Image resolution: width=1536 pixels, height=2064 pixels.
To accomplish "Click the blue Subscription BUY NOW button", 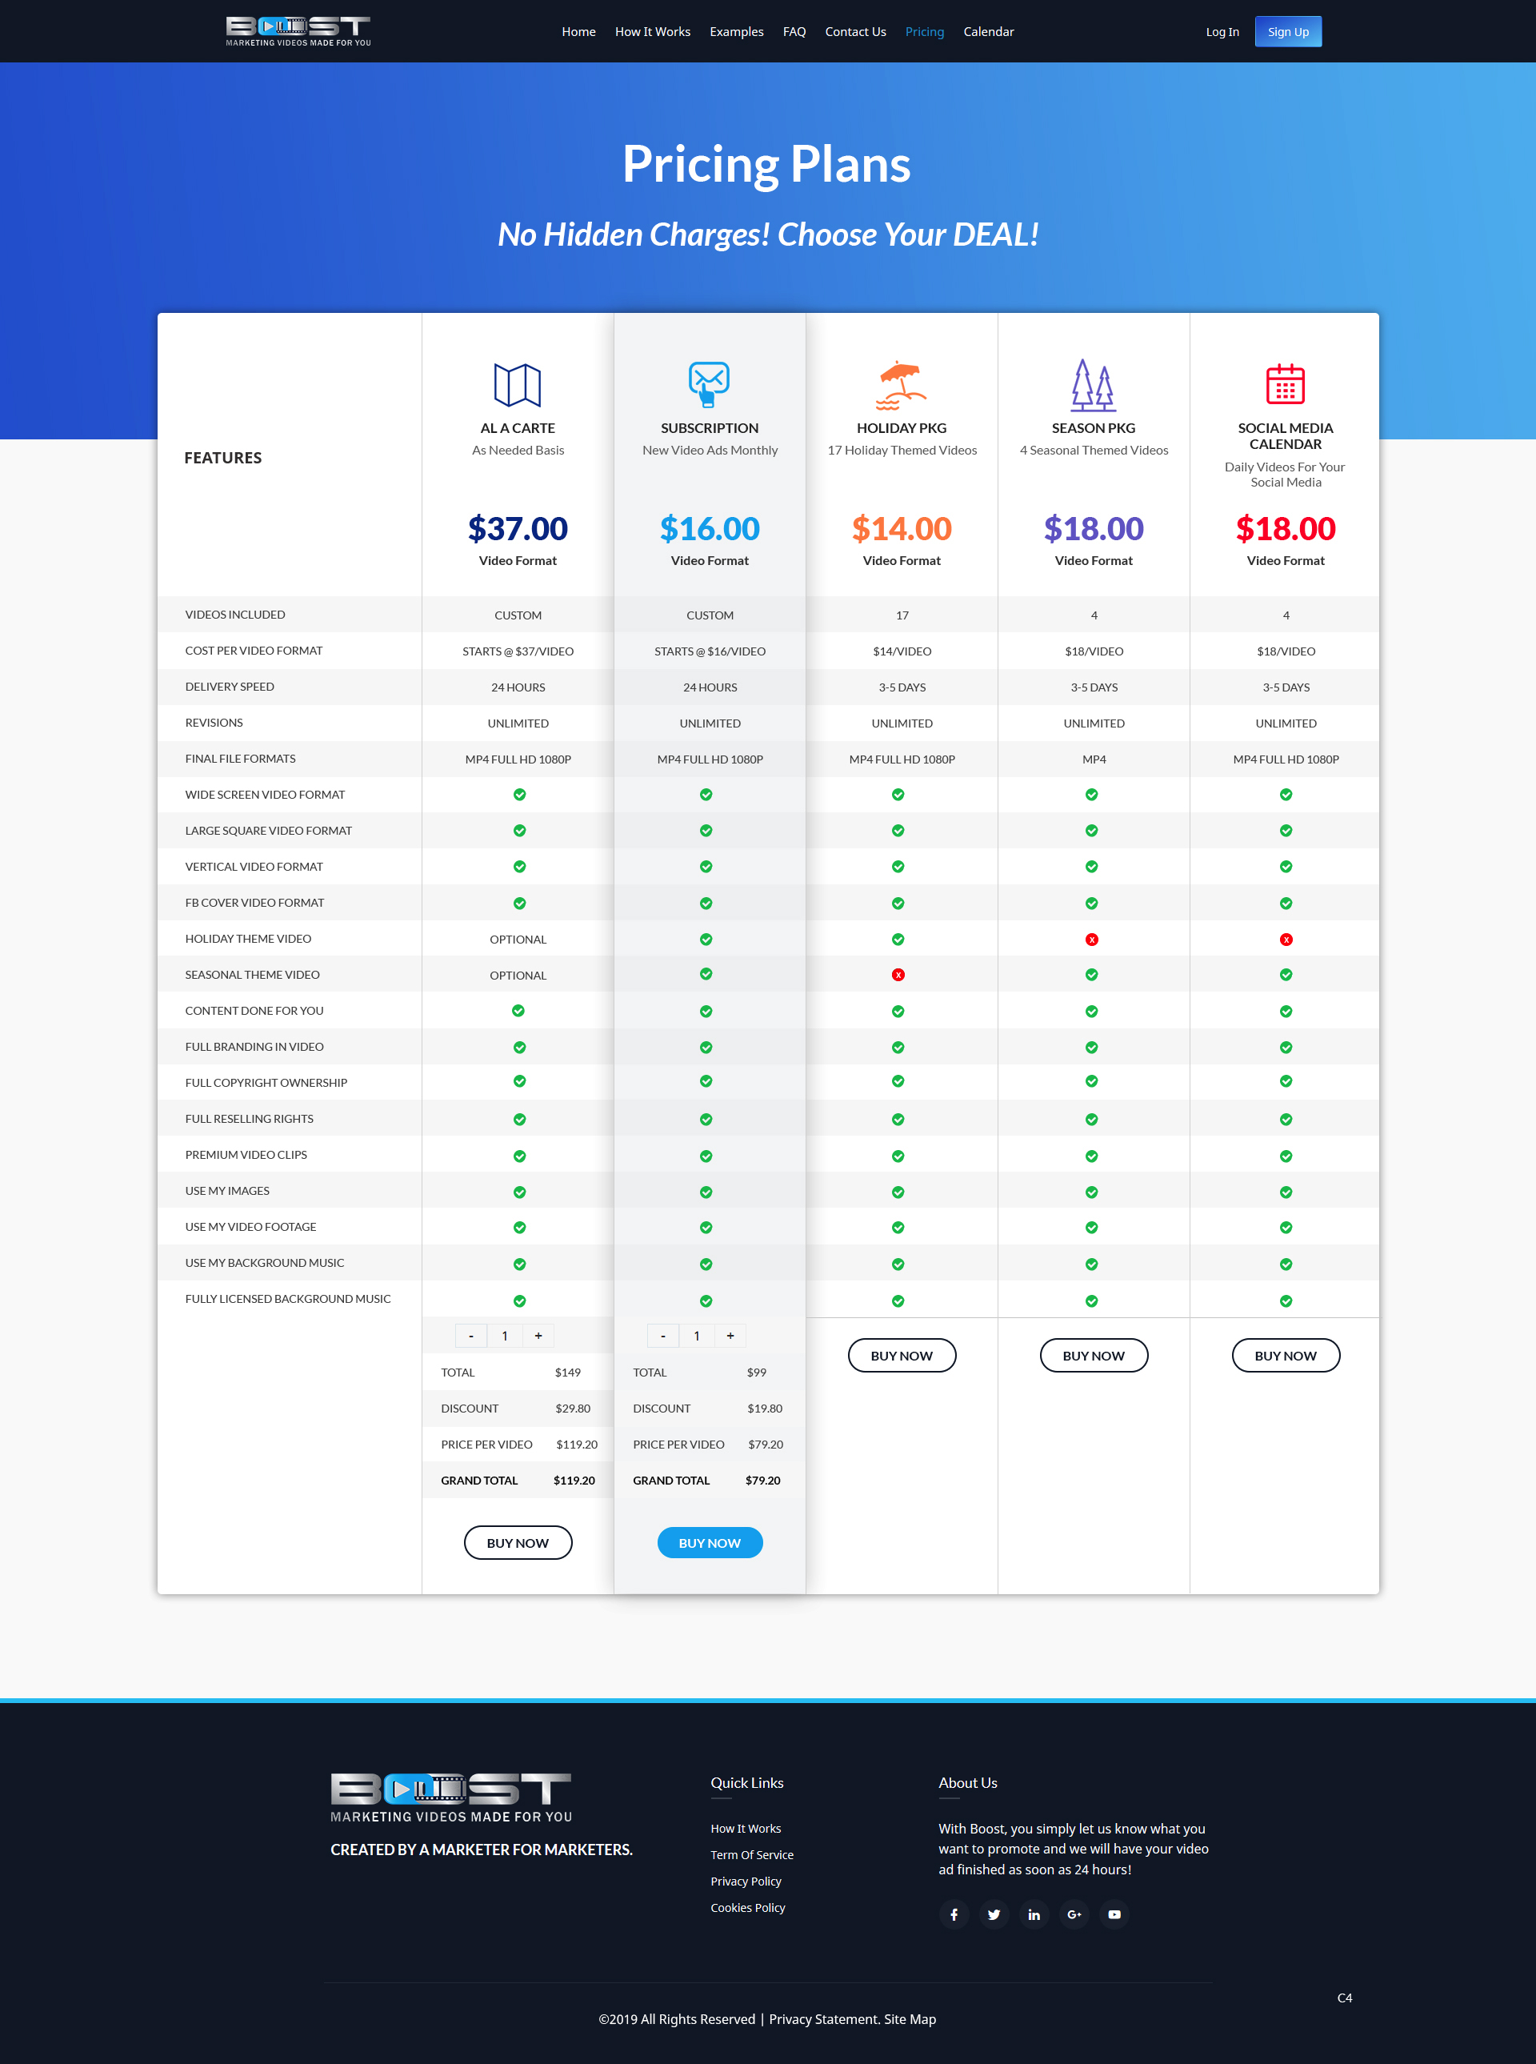I will pos(710,1542).
